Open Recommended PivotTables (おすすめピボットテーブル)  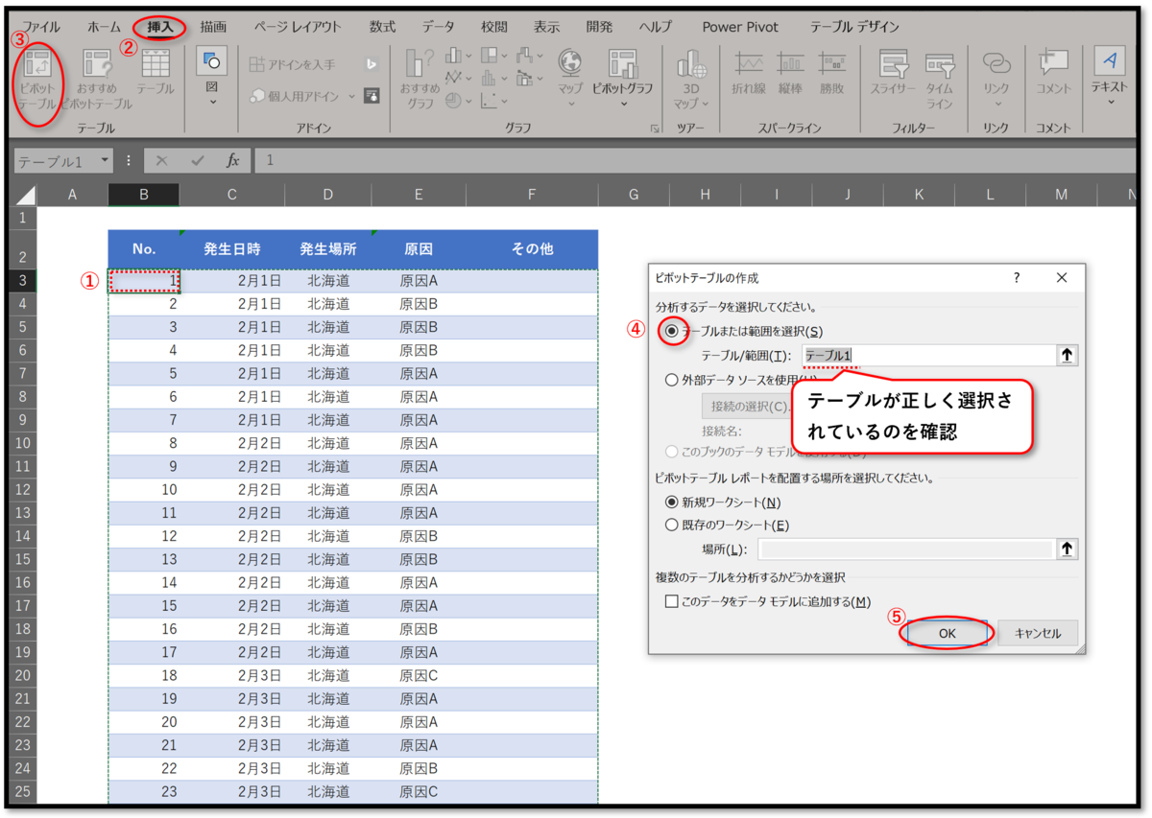(x=97, y=81)
